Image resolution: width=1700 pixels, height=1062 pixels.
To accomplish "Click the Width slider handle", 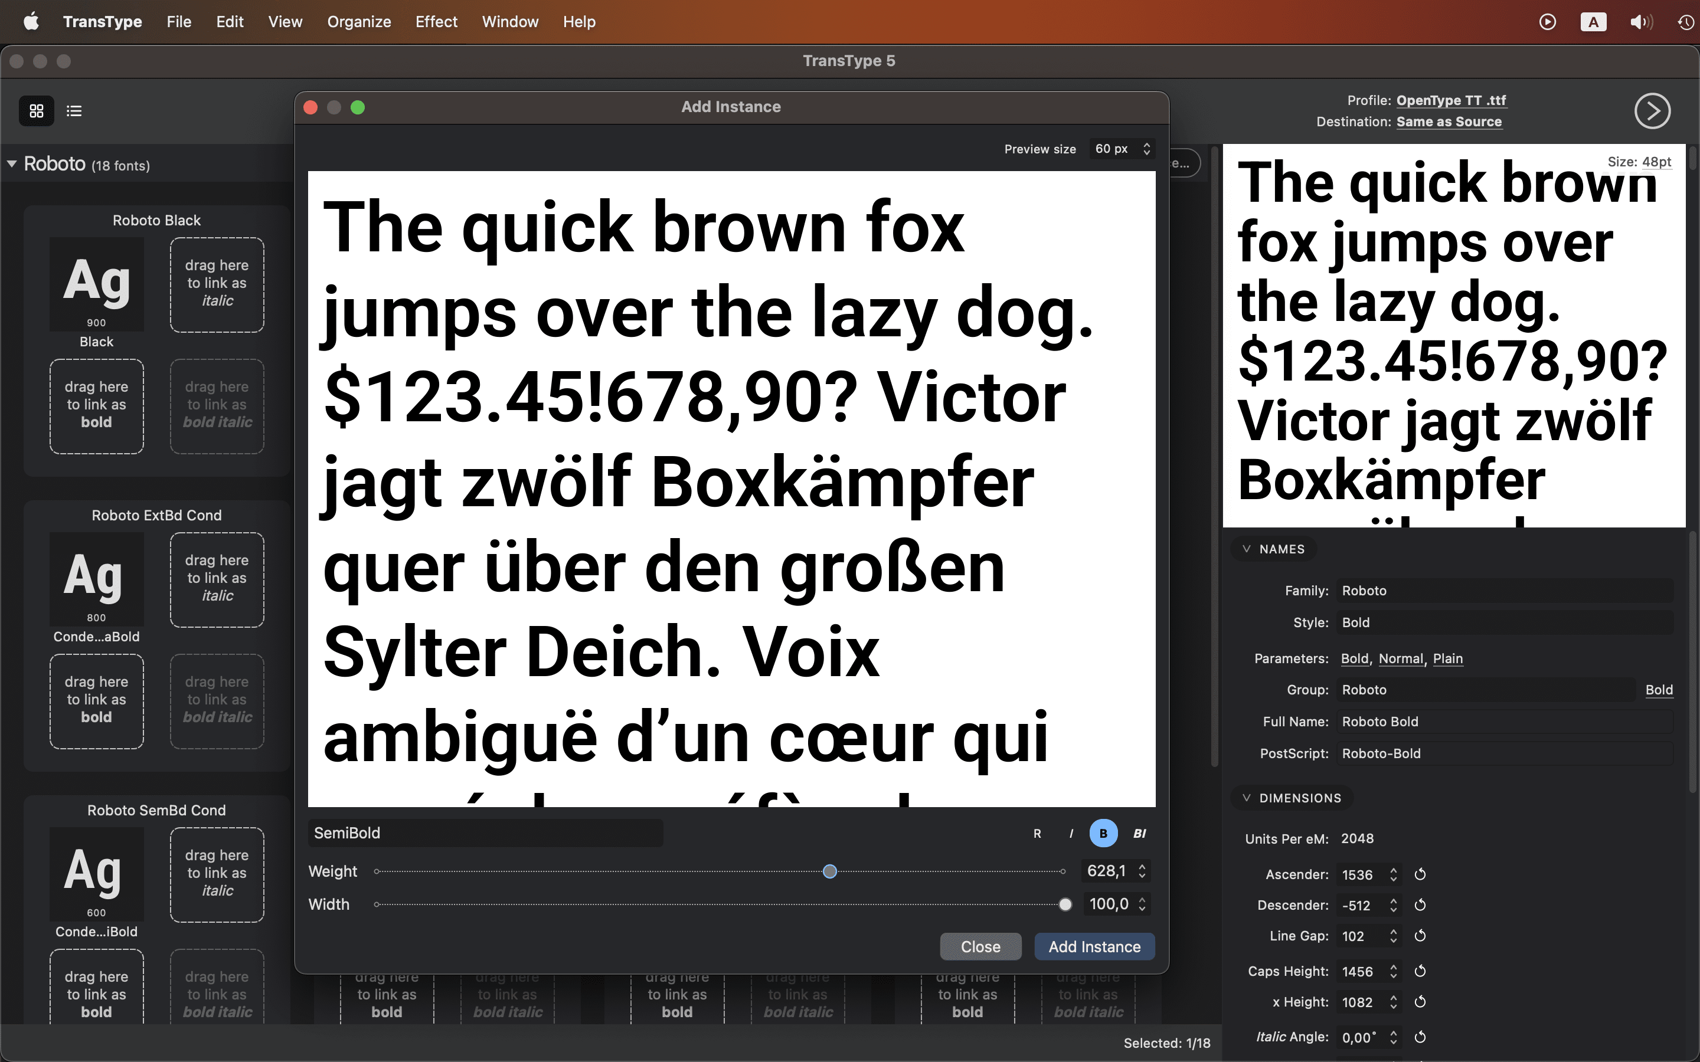I will (x=1065, y=904).
